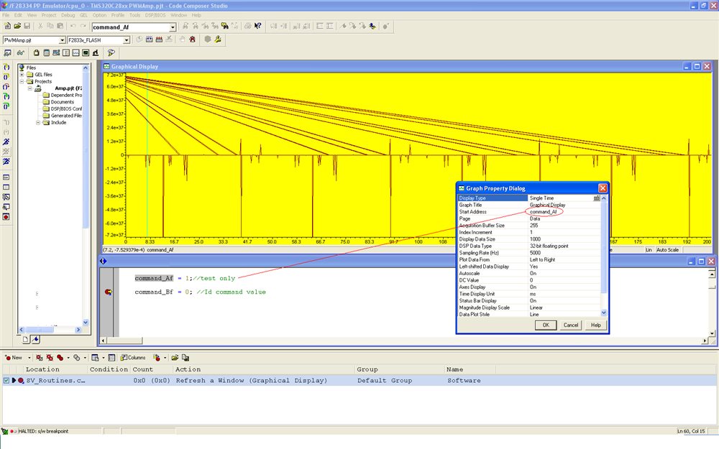
Task: Click OK in the Graph Property Dialog
Action: (x=544, y=325)
